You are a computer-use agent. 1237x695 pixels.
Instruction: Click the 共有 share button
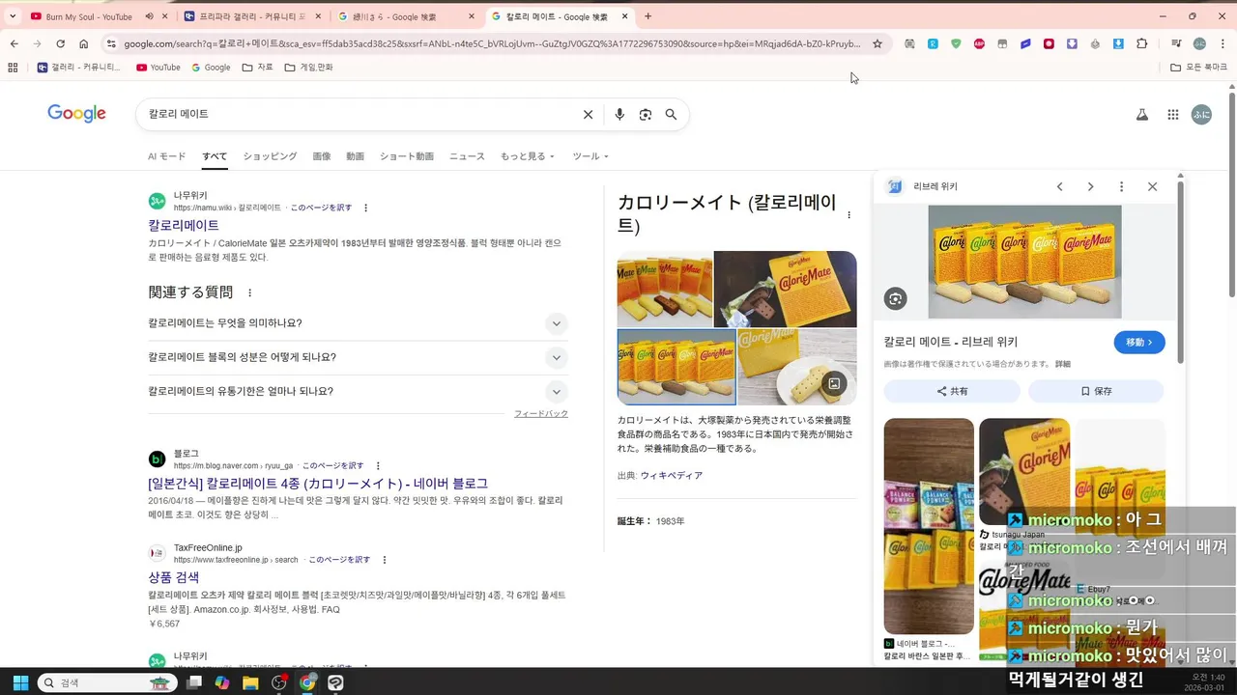coord(952,391)
